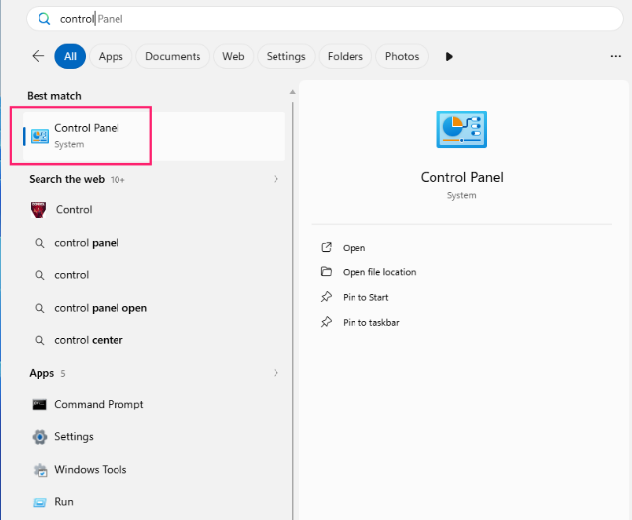This screenshot has width=632, height=520.
Task: Click the Command Prompt icon
Action: (39, 405)
